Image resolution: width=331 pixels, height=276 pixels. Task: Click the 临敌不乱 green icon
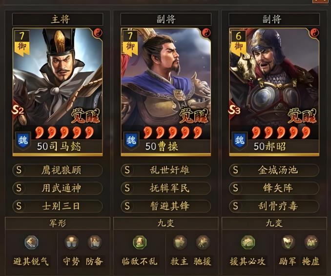point(140,242)
